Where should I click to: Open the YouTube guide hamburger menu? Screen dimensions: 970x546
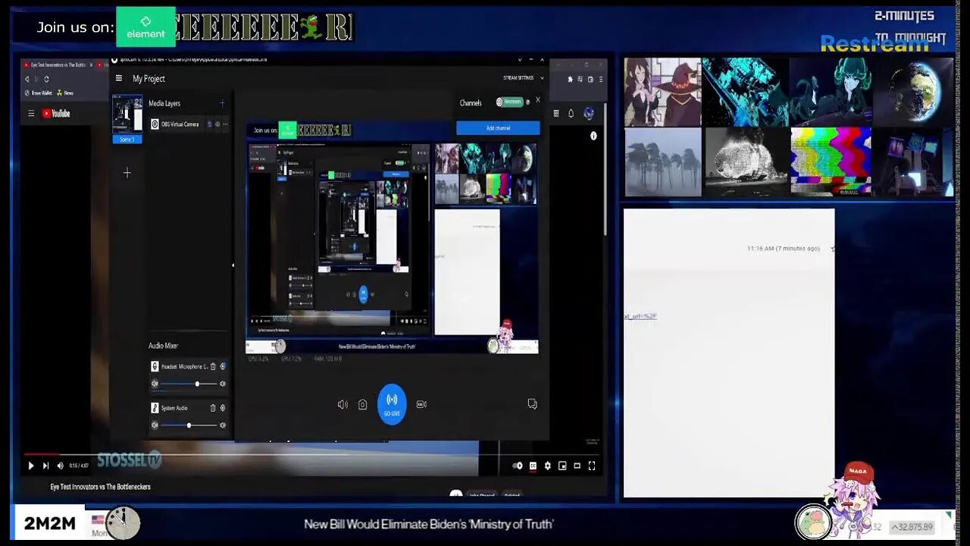coord(31,114)
